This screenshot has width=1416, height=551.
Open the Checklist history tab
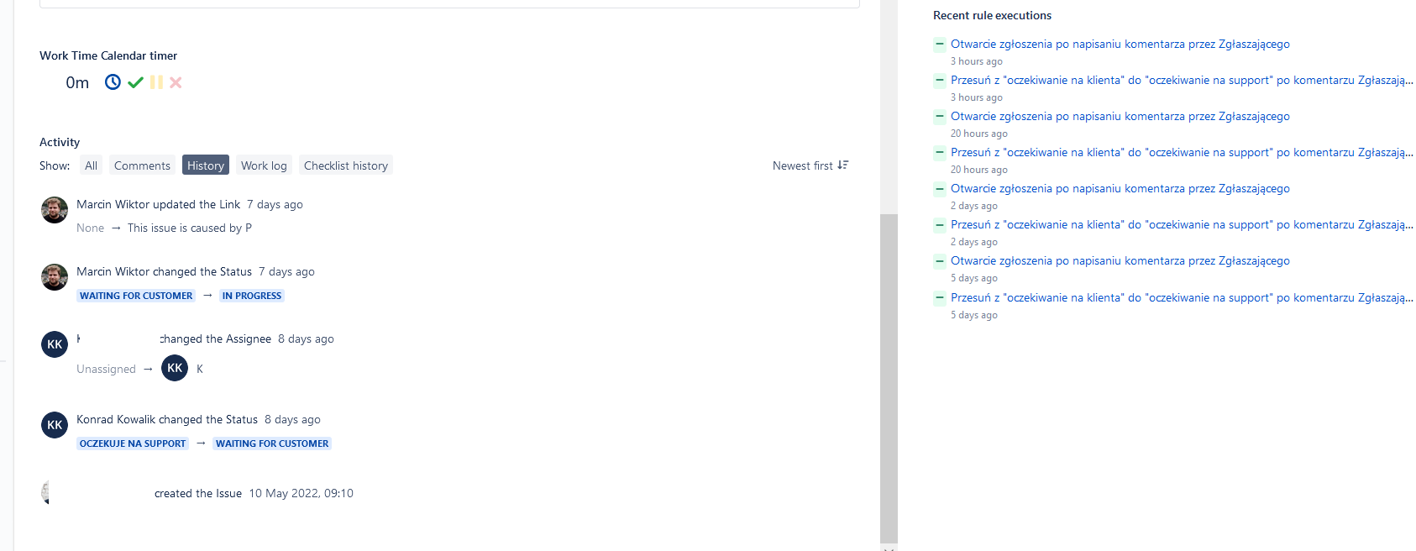point(346,165)
